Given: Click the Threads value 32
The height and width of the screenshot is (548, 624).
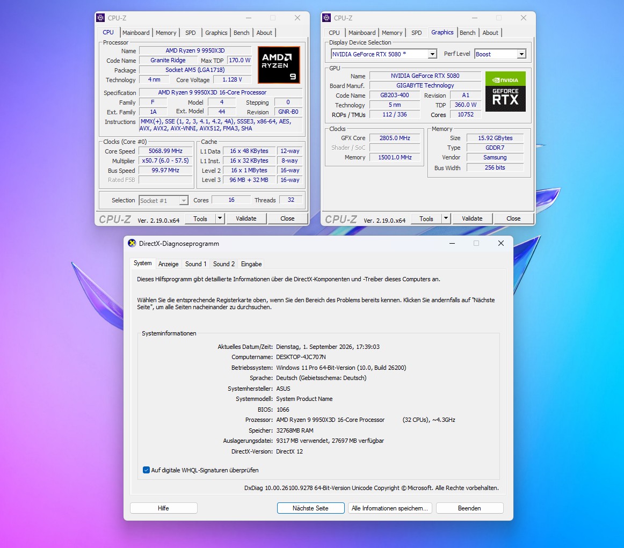Looking at the screenshot, I should (x=291, y=200).
